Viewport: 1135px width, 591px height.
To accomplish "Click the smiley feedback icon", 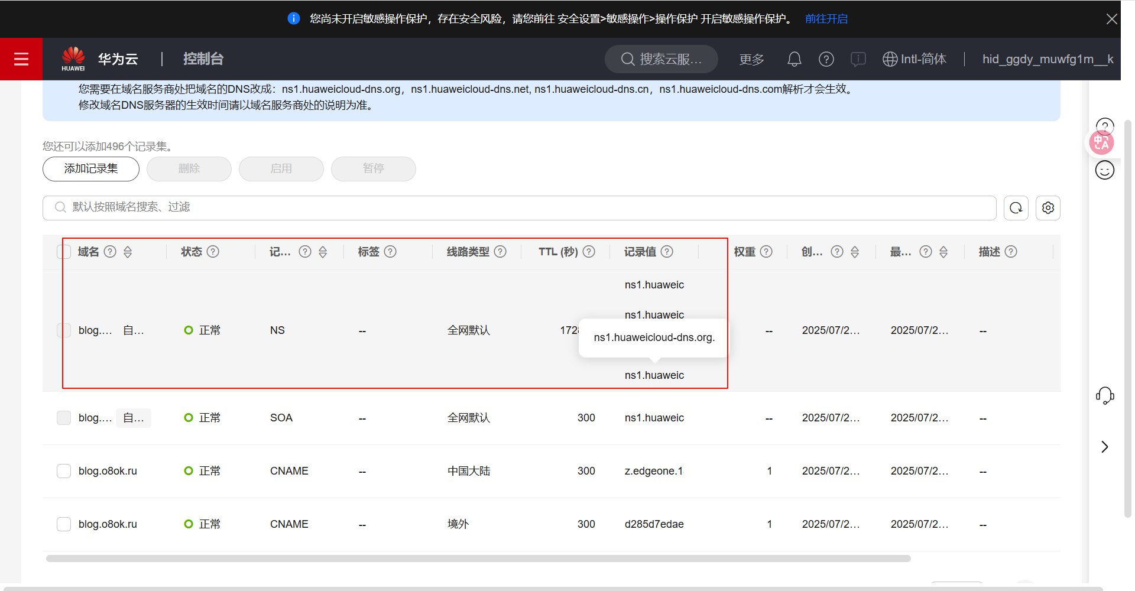I will [x=1104, y=171].
